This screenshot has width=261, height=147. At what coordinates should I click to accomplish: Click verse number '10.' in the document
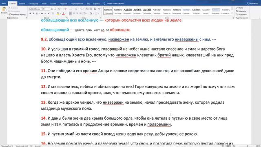coord(44,49)
